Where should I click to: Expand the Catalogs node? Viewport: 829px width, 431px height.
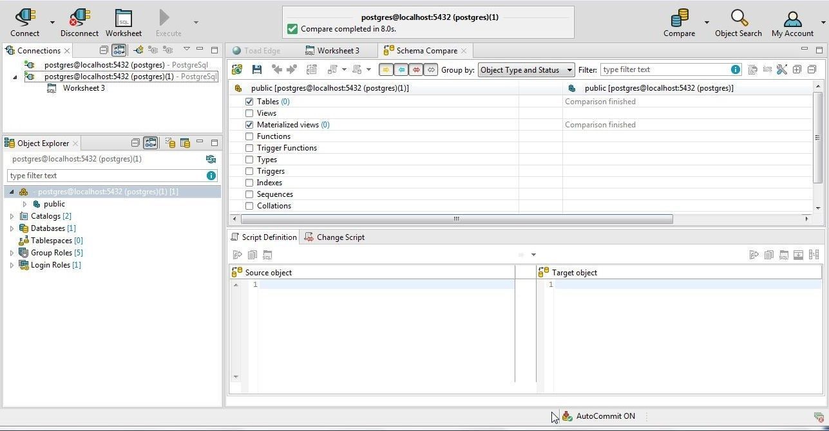tap(12, 216)
